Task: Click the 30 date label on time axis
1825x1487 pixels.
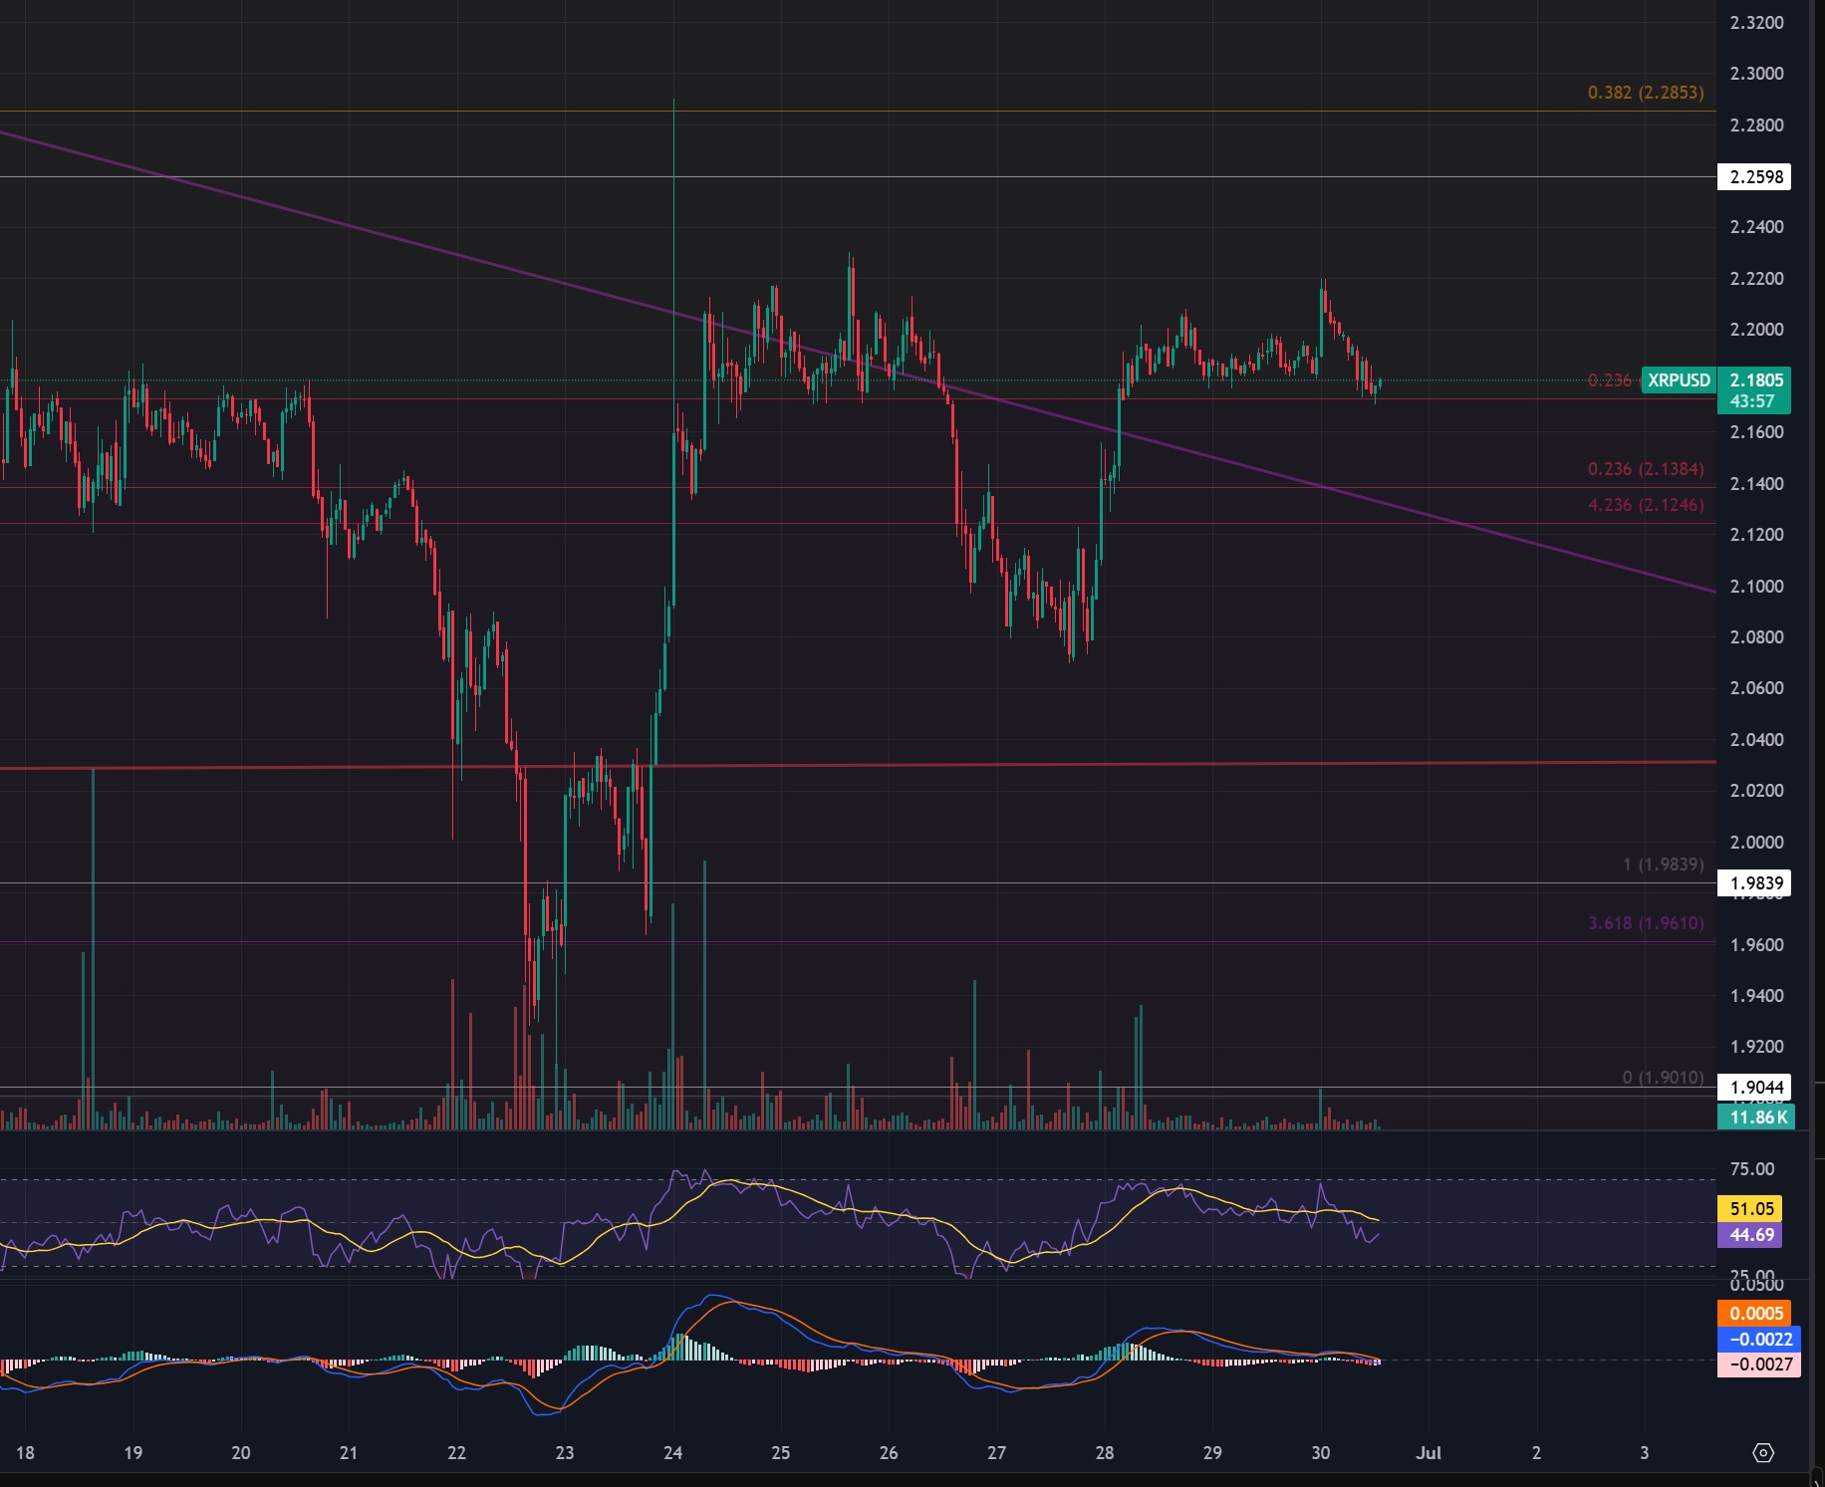Action: 1320,1453
